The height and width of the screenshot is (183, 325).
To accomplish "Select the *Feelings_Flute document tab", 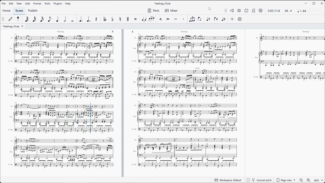I will click(x=11, y=26).
